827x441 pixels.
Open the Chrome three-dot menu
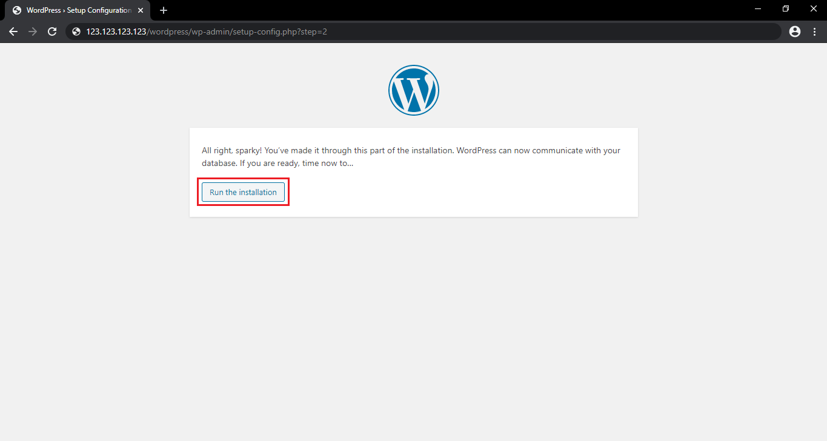pyautogui.click(x=814, y=31)
